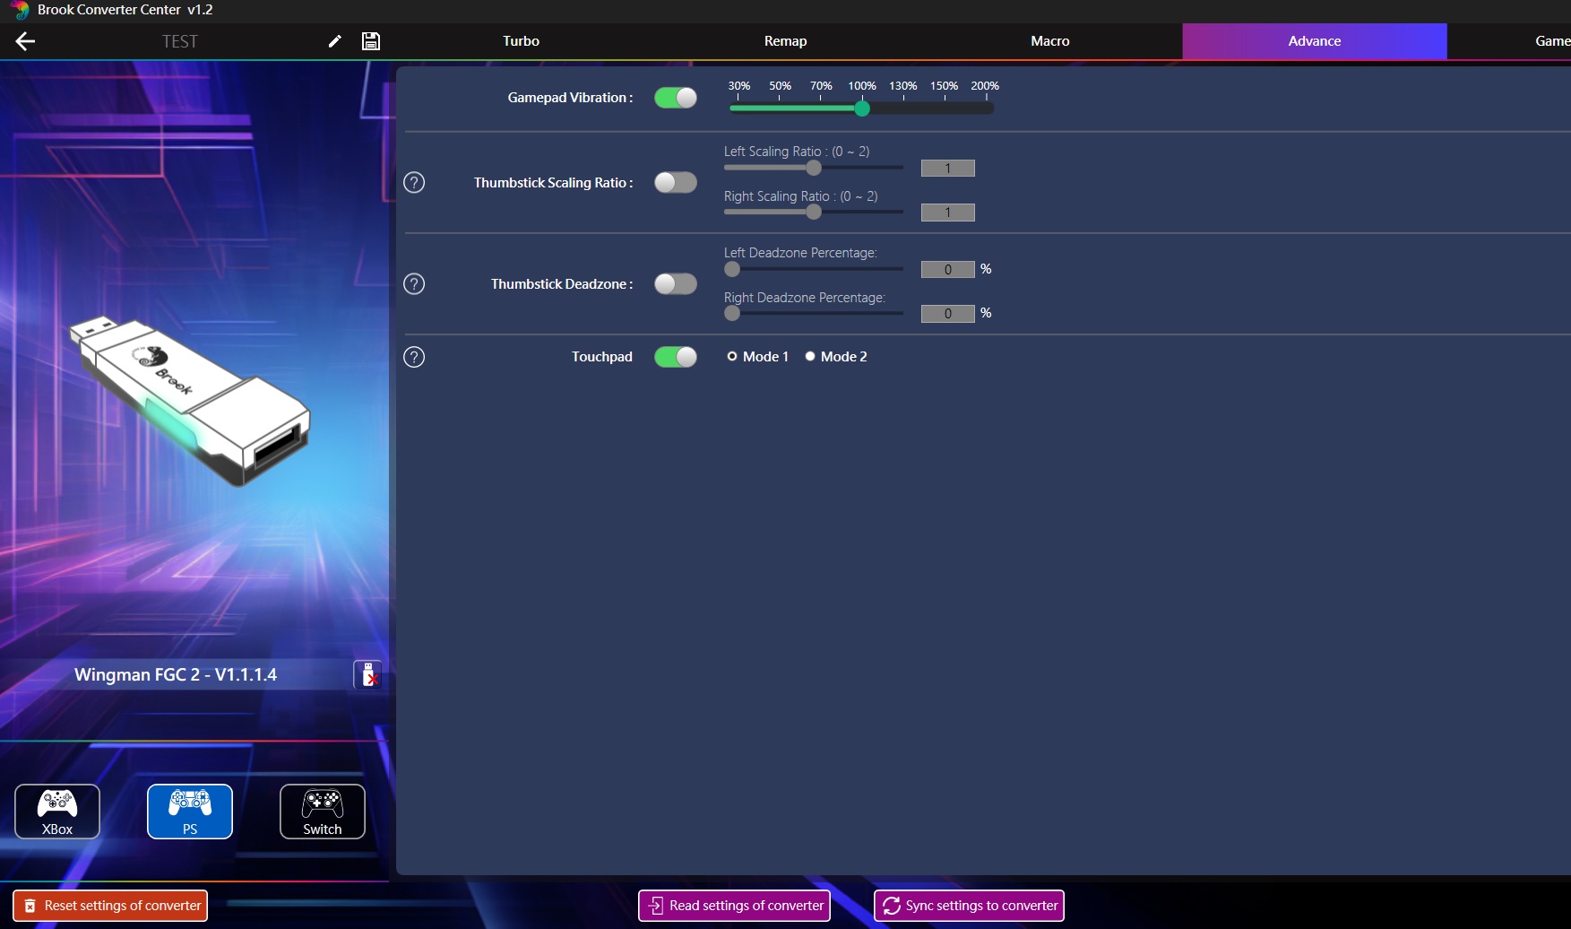Image resolution: width=1571 pixels, height=929 pixels.
Task: Switch to the Turbo tab
Action: coord(522,41)
